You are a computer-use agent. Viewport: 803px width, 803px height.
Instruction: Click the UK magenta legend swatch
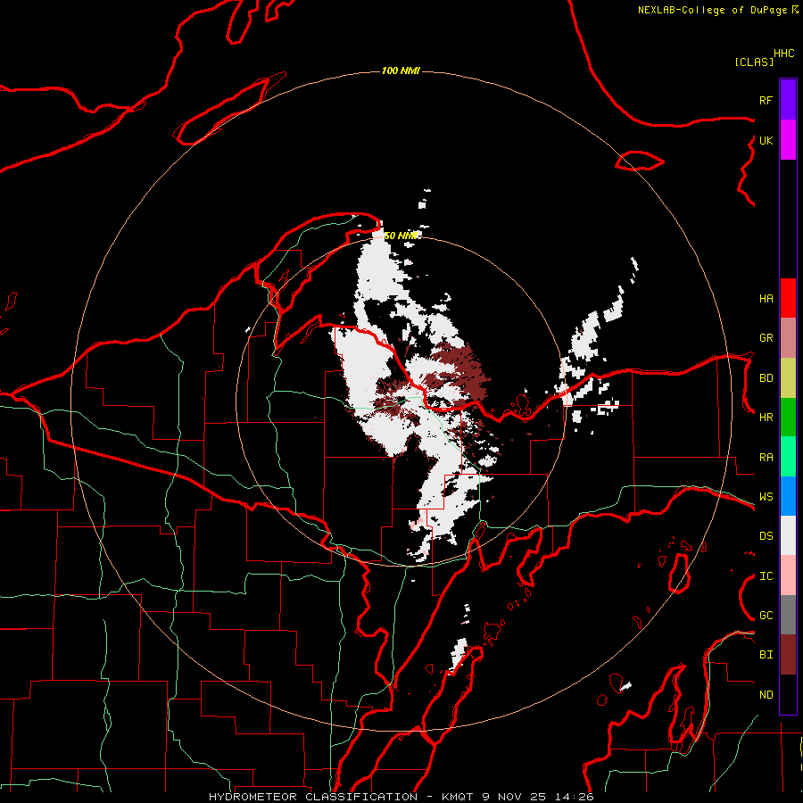pyautogui.click(x=788, y=140)
